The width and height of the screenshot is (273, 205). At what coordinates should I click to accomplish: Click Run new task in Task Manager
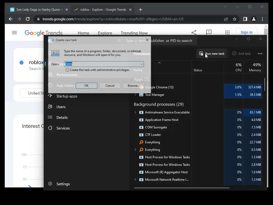pyautogui.click(x=212, y=53)
